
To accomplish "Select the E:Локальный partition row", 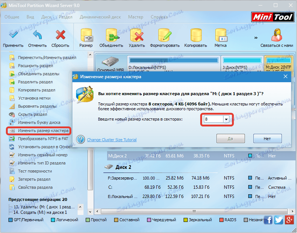I will point(200,197).
